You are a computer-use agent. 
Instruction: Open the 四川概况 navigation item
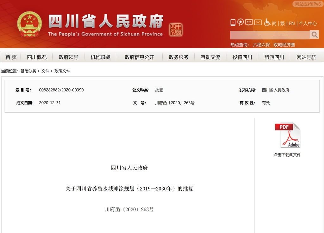pos(37,57)
